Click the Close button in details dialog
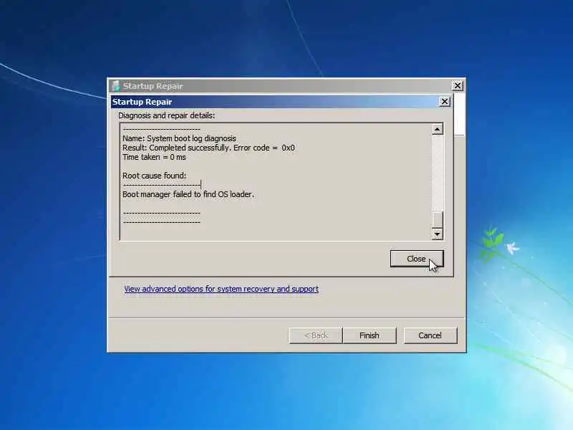 click(417, 259)
